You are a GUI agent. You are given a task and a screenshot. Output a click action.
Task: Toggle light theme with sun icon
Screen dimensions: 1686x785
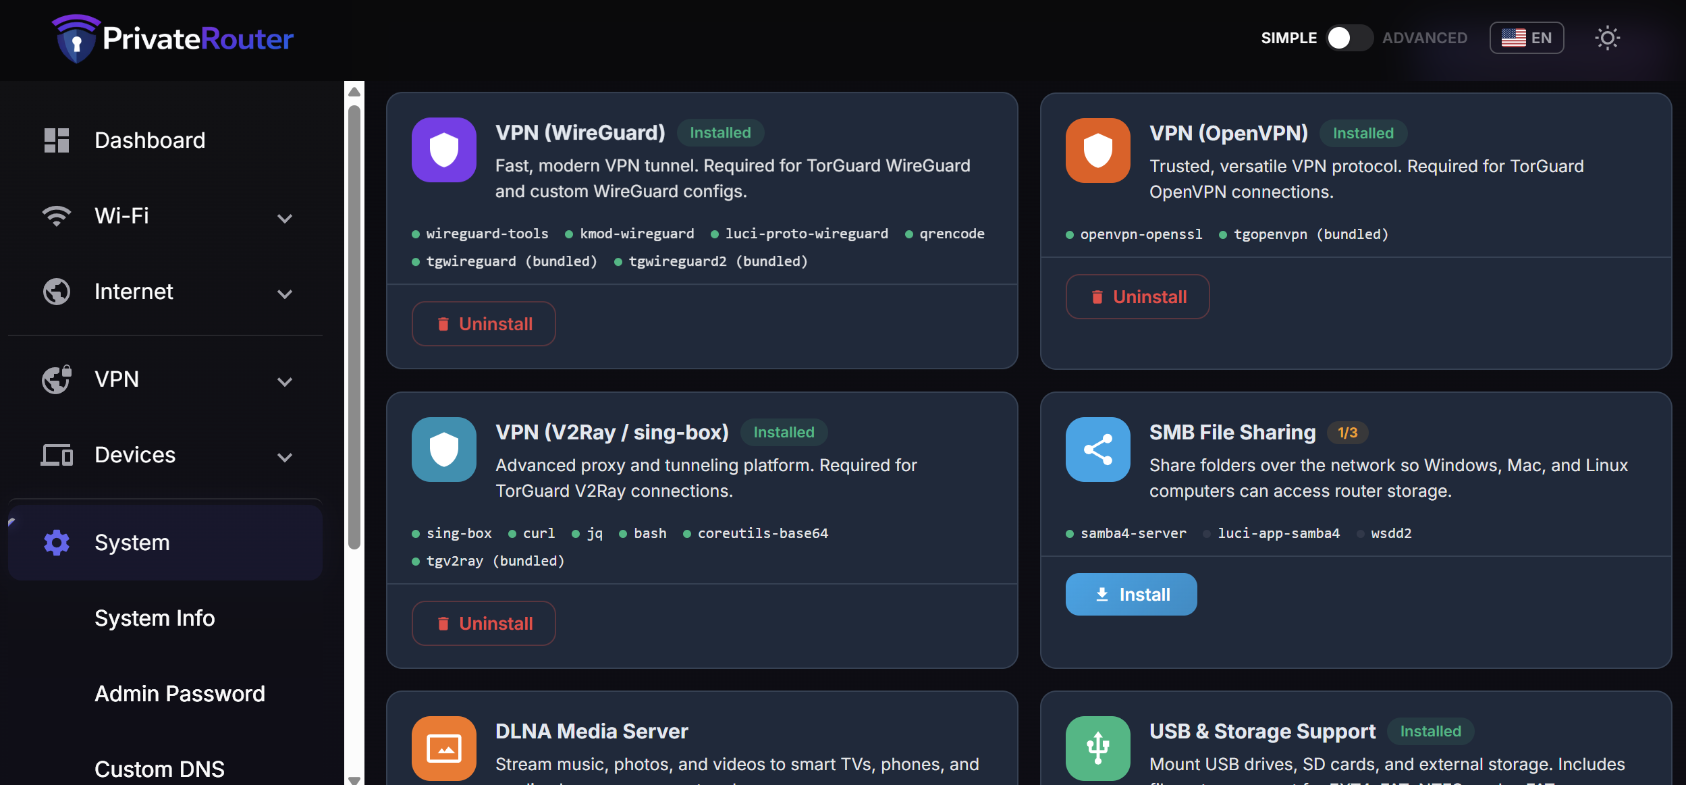[1608, 38]
